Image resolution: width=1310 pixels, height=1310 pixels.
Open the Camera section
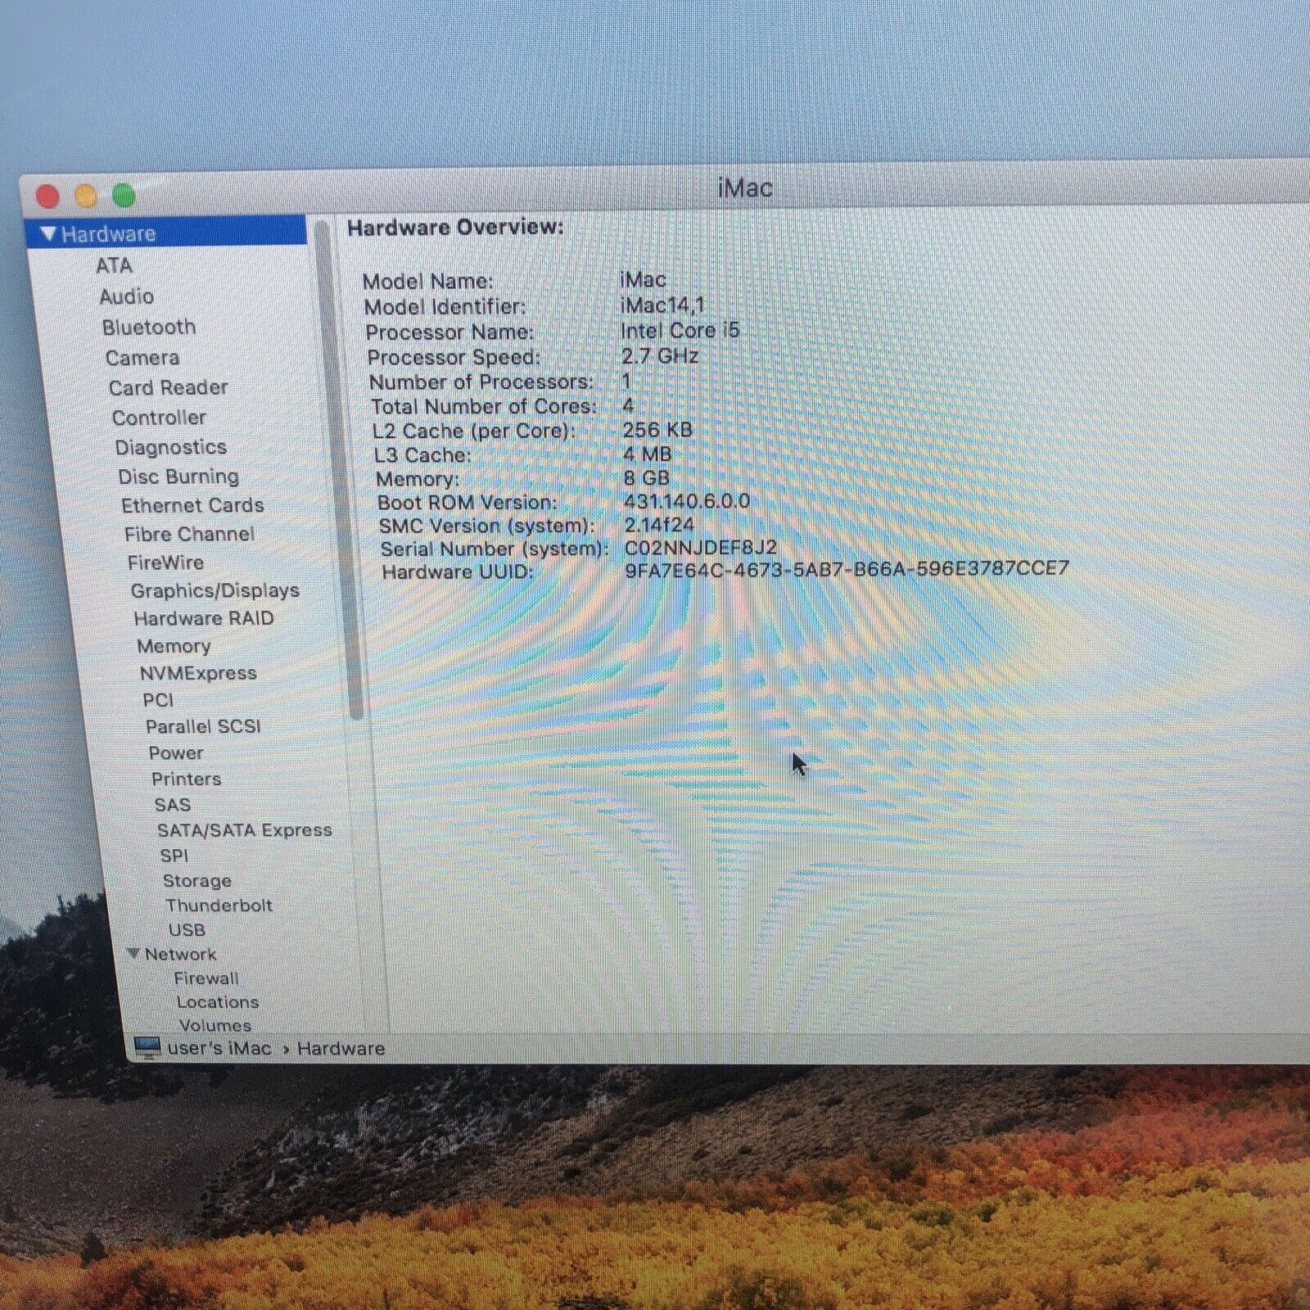[142, 358]
